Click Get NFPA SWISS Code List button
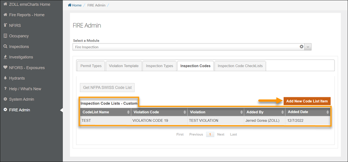348x162 pixels. click(x=108, y=87)
